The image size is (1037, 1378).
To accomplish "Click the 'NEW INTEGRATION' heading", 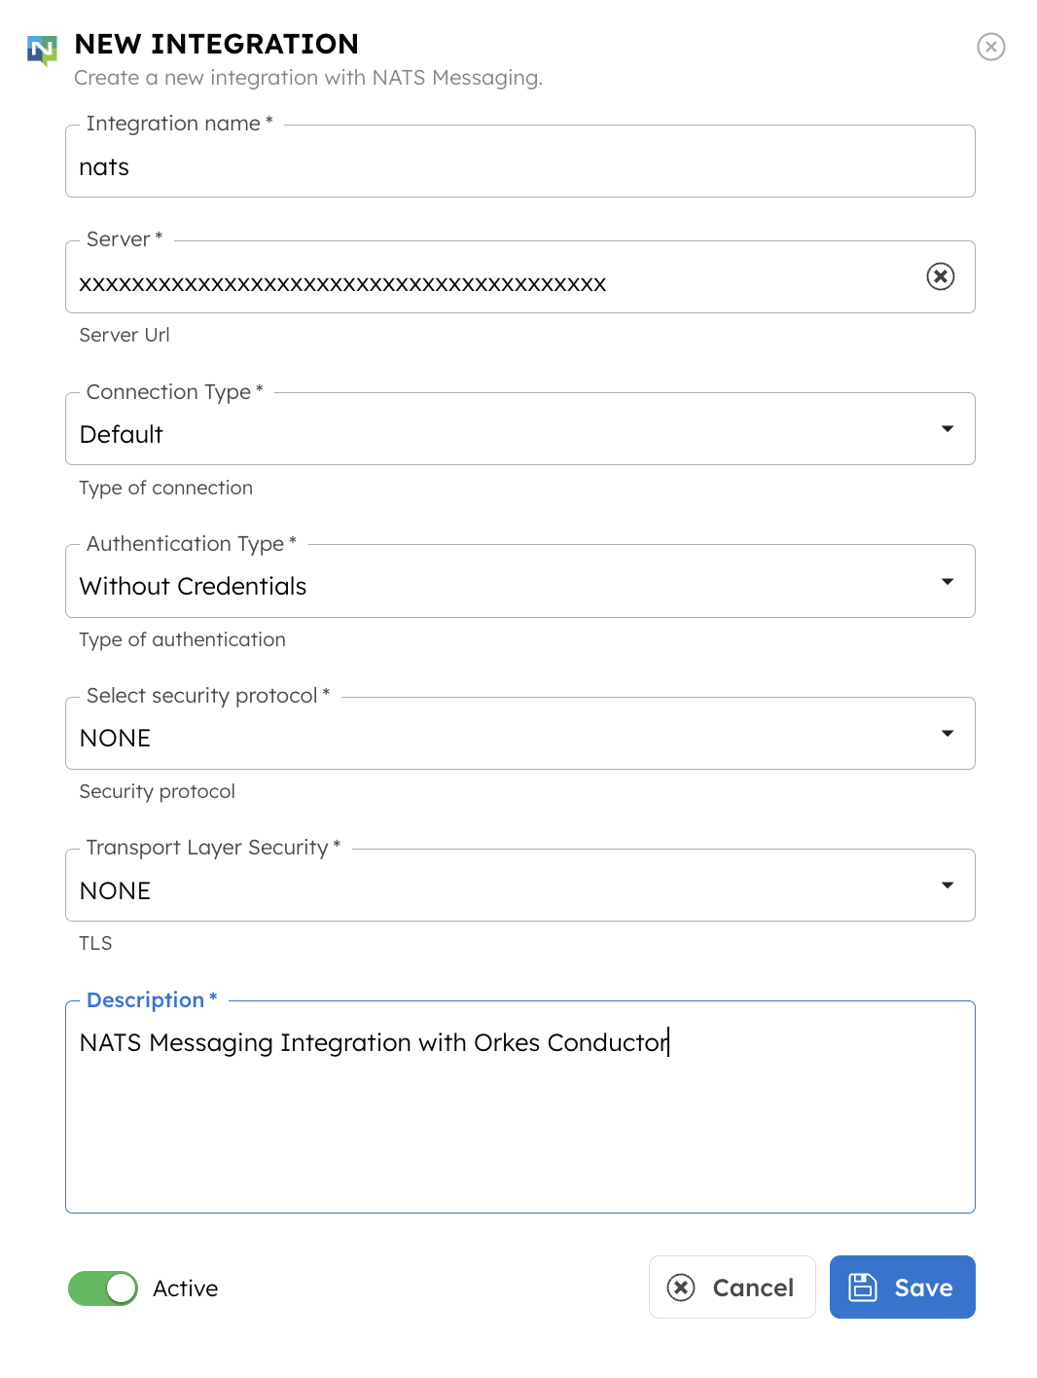I will click(x=216, y=44).
